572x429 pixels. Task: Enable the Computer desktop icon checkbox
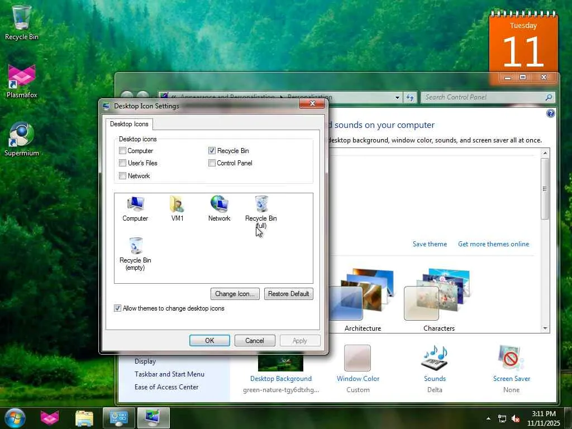click(122, 151)
